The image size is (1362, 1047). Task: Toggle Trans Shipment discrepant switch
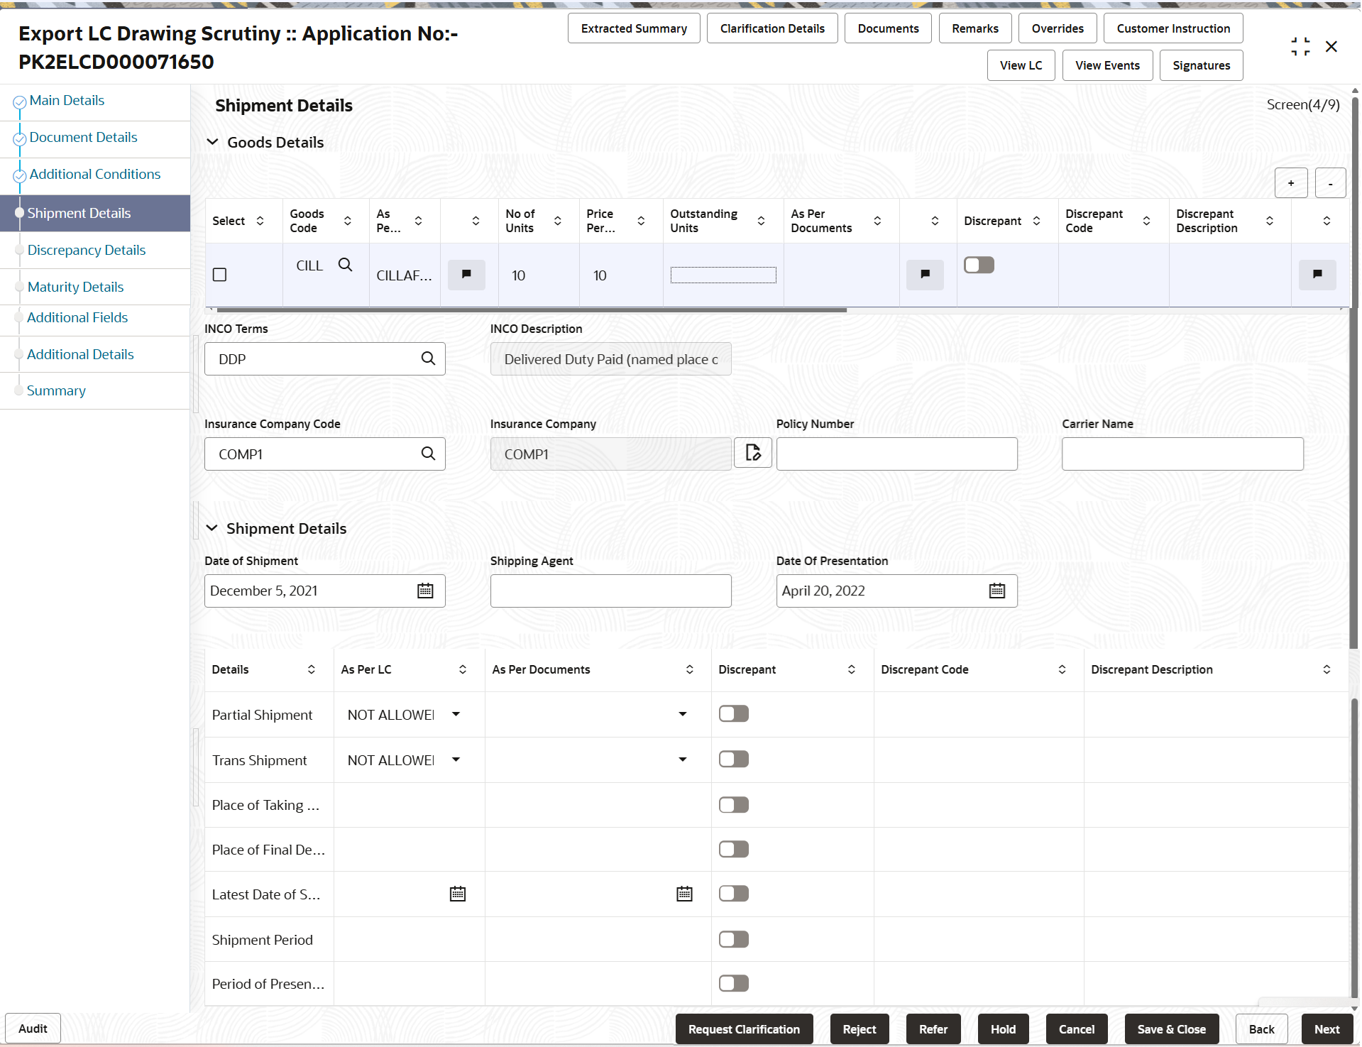[734, 759]
